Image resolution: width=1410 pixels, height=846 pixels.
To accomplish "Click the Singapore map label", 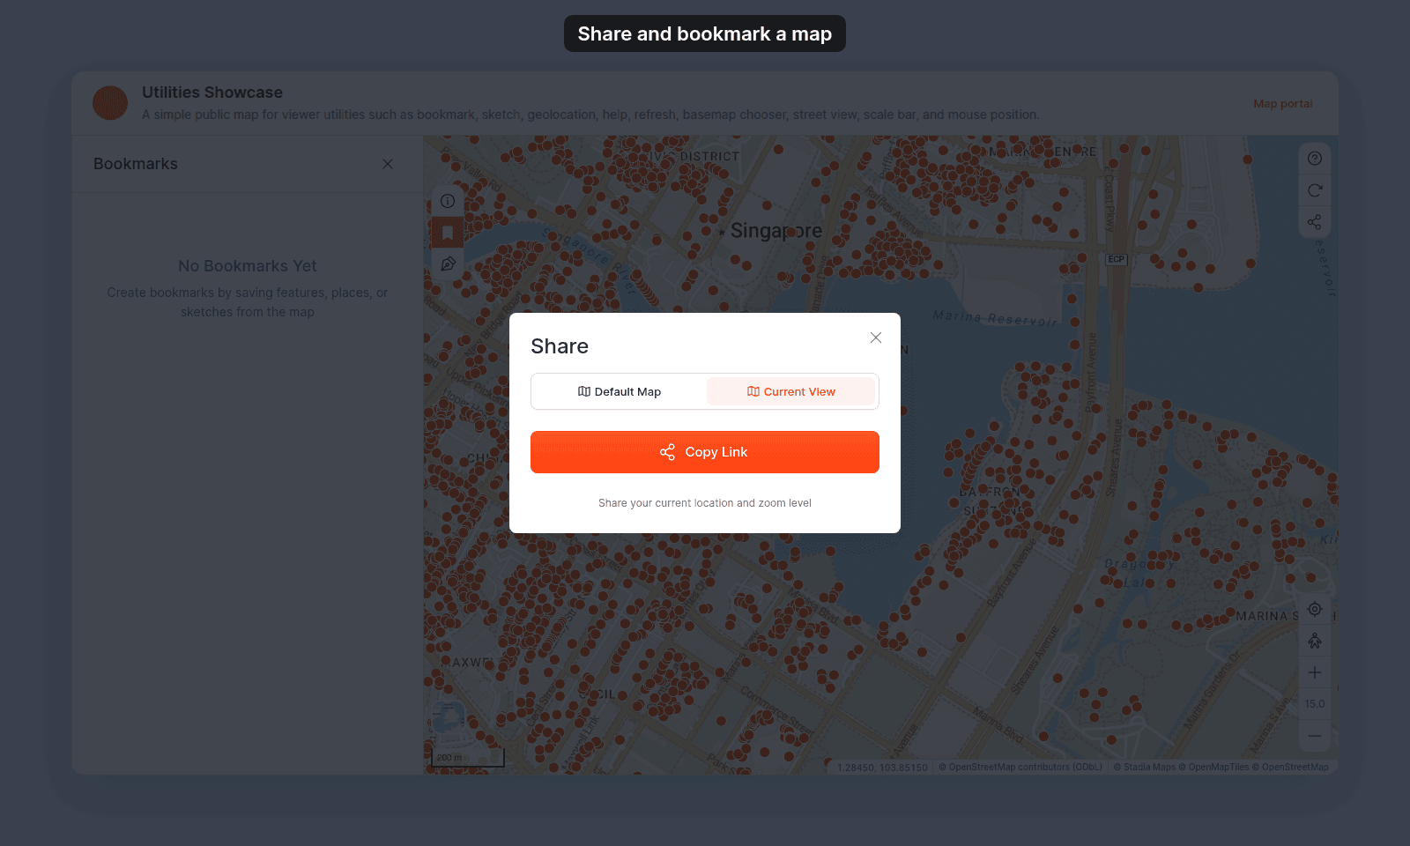I will (776, 231).
